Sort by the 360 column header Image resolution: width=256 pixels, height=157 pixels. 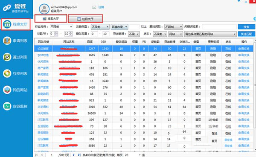pos(103,42)
